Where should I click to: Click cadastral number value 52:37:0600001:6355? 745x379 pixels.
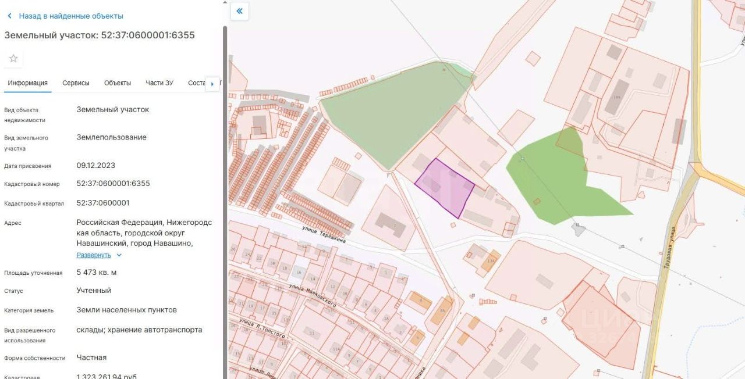click(113, 184)
